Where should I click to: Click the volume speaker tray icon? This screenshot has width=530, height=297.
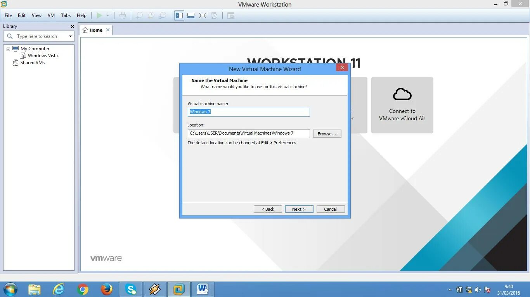tap(478, 290)
